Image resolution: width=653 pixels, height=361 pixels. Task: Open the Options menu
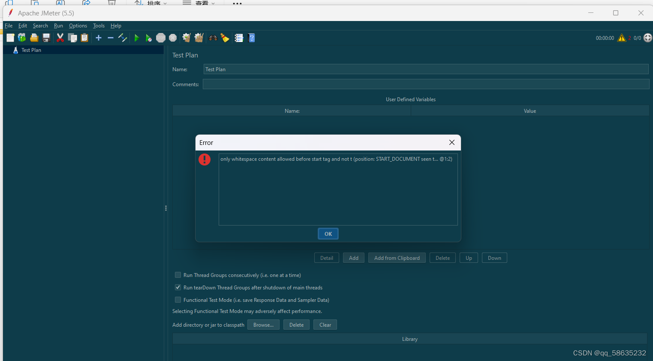pyautogui.click(x=78, y=26)
